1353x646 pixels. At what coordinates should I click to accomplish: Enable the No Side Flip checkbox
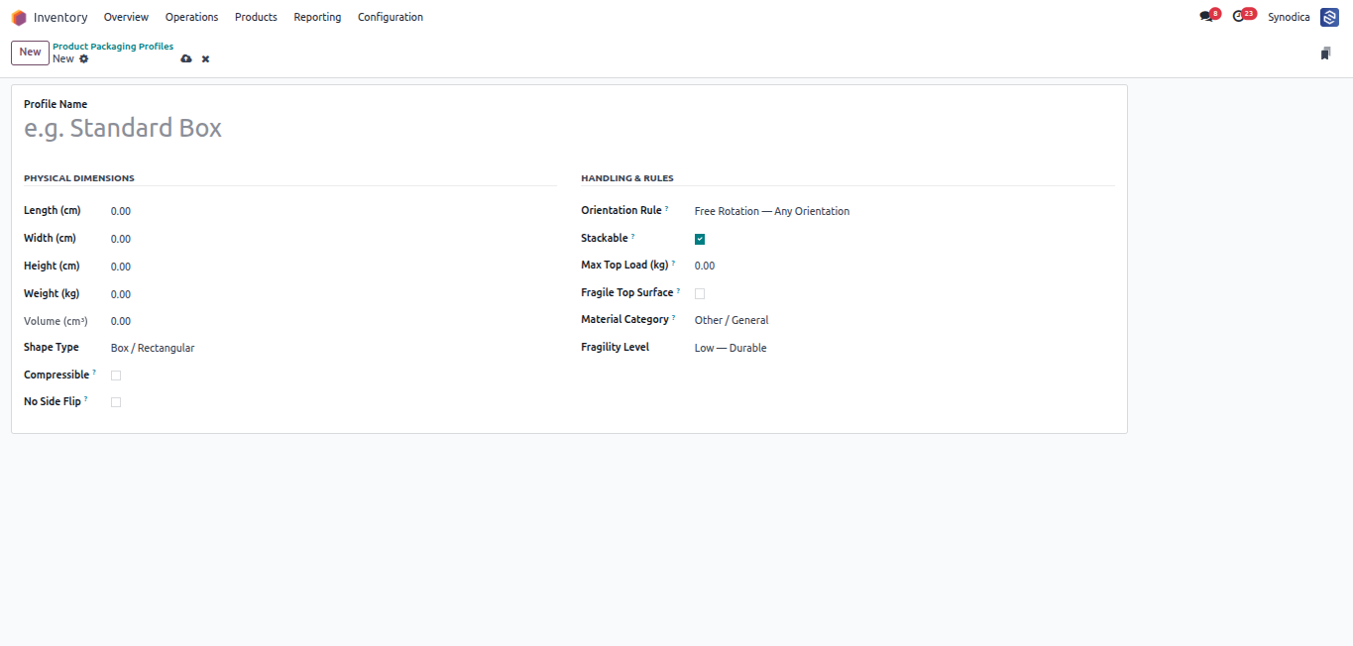tap(116, 402)
